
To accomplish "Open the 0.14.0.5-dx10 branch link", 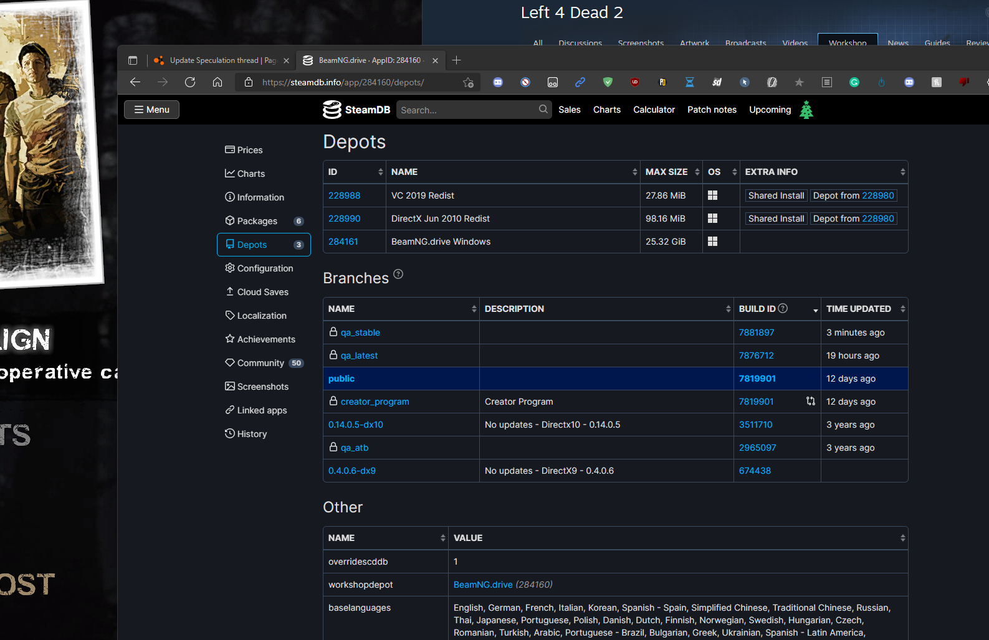I will point(356,425).
